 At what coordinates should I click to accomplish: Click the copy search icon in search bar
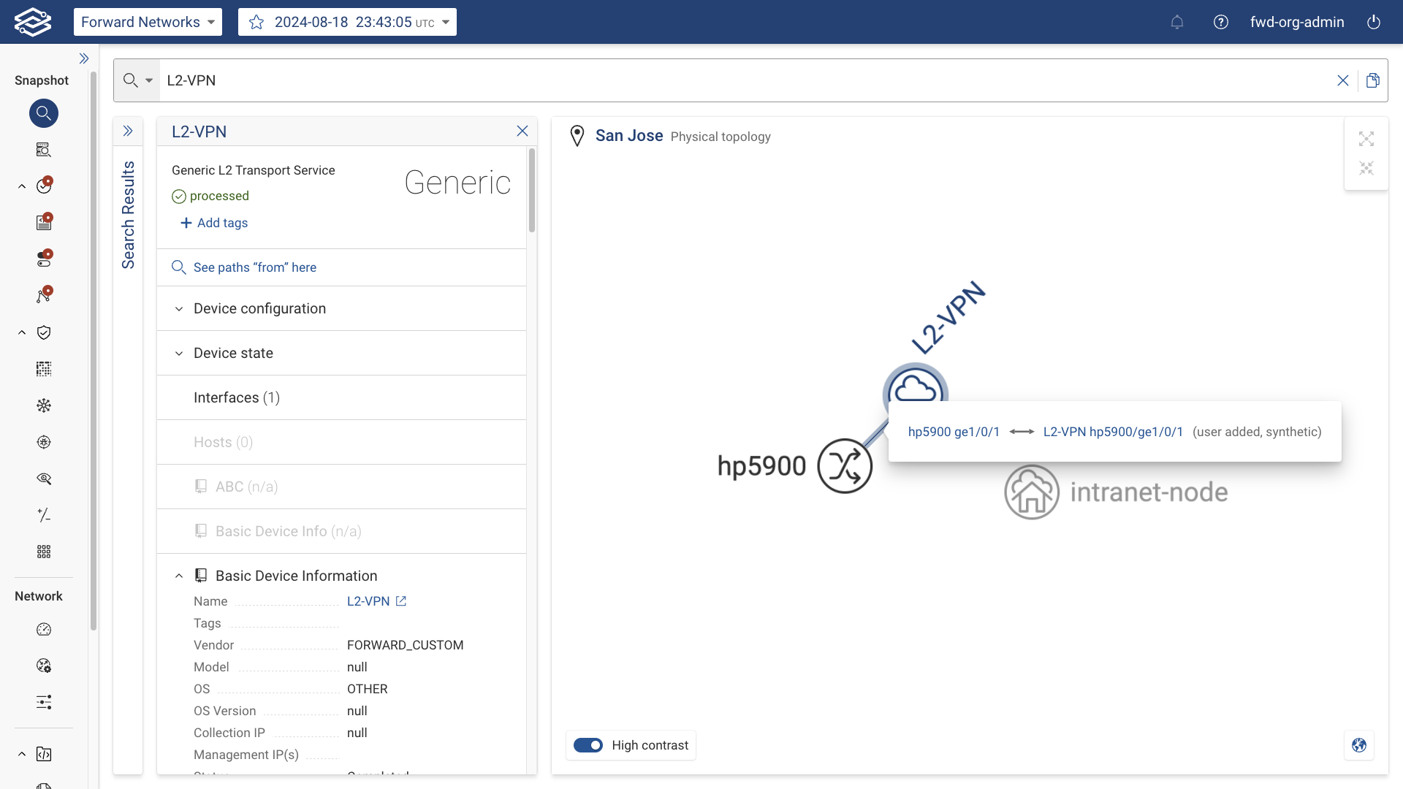tap(1373, 80)
